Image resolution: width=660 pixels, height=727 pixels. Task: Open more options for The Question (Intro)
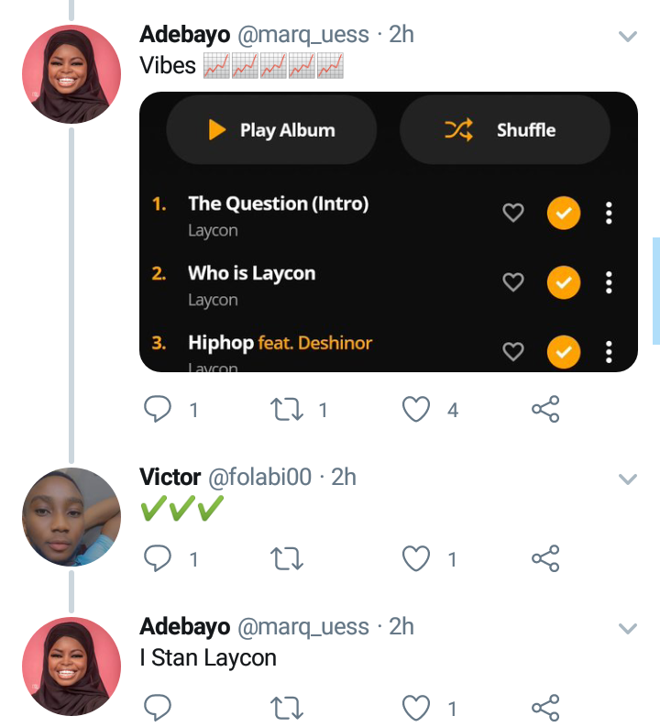coord(609,214)
